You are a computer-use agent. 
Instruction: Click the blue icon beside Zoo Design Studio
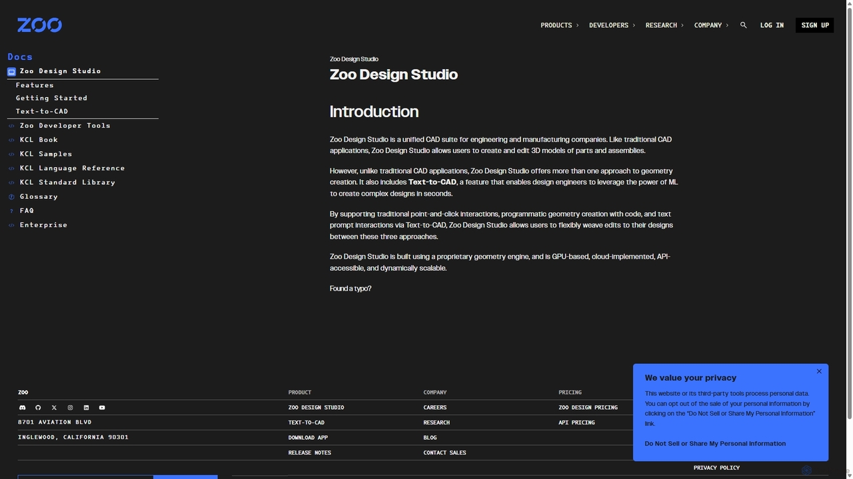point(11,71)
